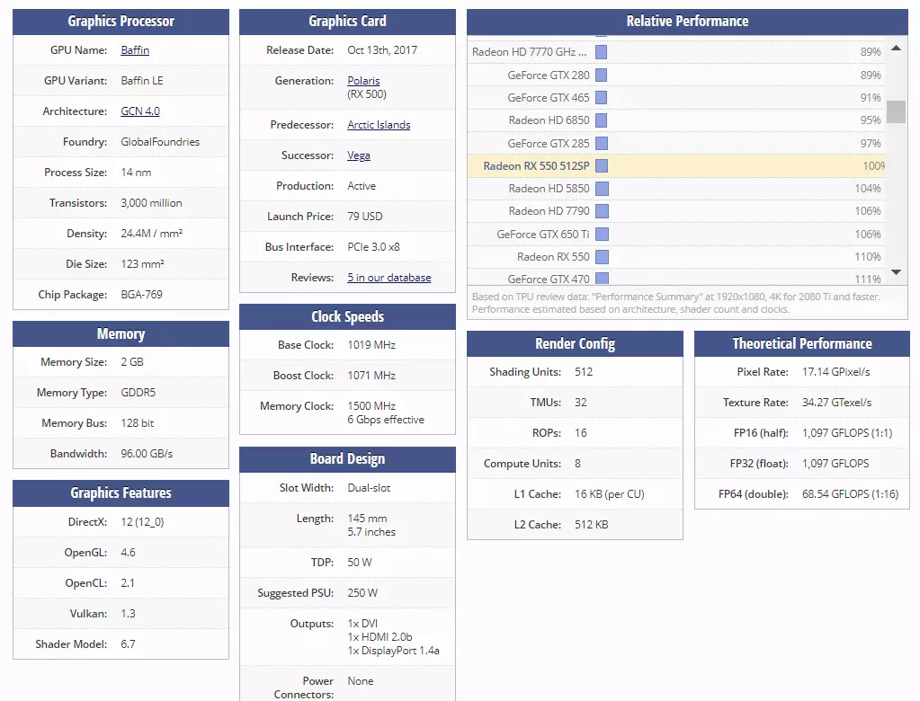Select the GeForce GTX 285 row label
Image resolution: width=920 pixels, height=701 pixels.
pyautogui.click(x=548, y=144)
